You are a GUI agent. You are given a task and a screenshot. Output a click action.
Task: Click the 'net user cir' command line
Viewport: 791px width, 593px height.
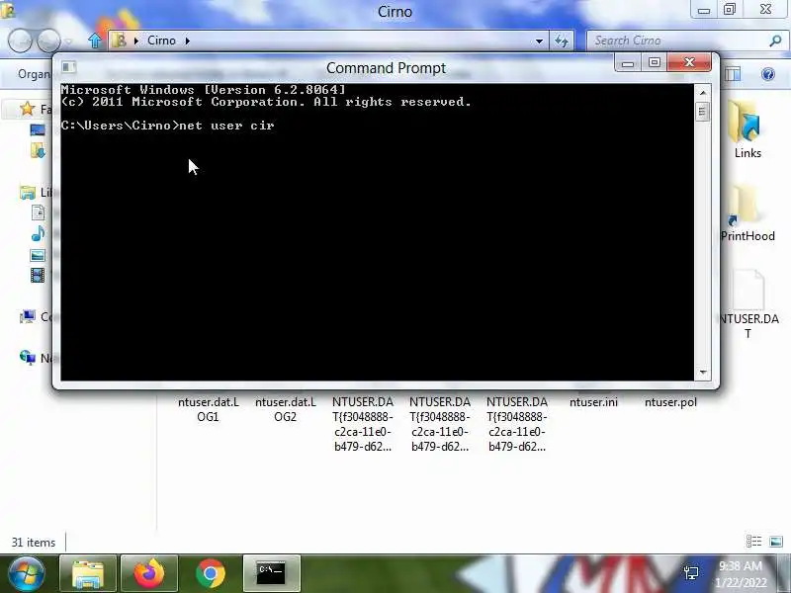click(x=167, y=126)
